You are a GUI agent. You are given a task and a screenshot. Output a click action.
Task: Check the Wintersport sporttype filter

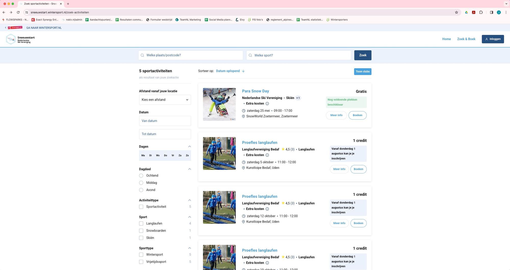[141, 255]
